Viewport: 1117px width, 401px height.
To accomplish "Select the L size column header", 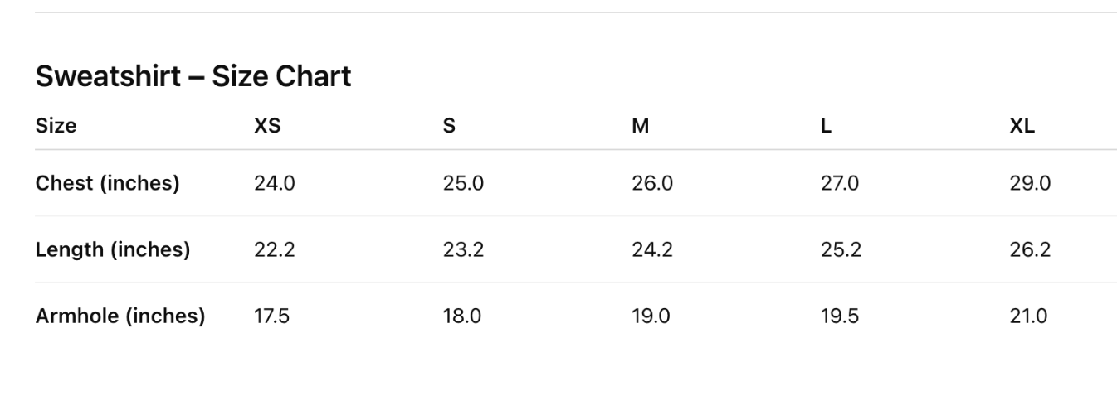I will point(826,126).
